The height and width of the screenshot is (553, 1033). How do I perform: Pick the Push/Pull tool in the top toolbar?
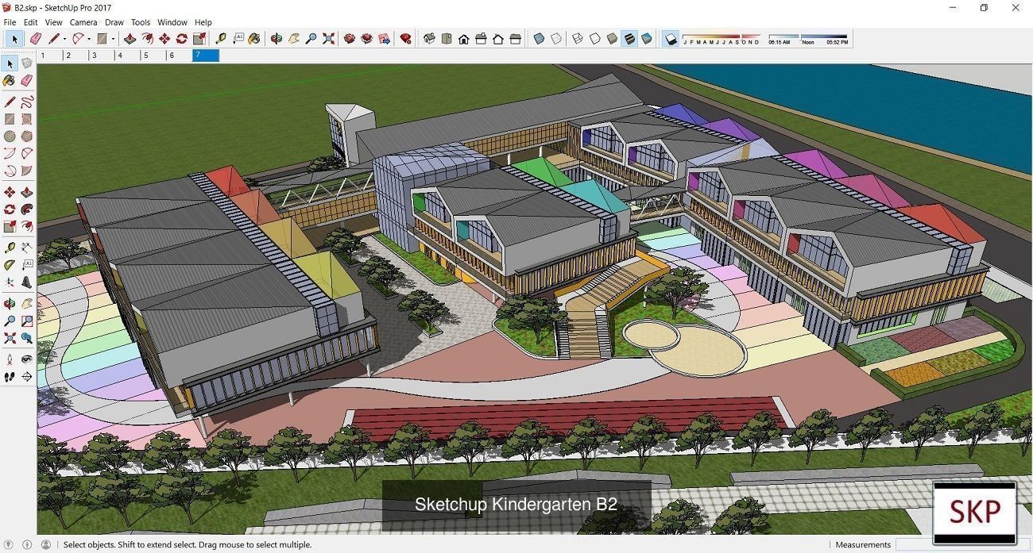click(x=130, y=38)
